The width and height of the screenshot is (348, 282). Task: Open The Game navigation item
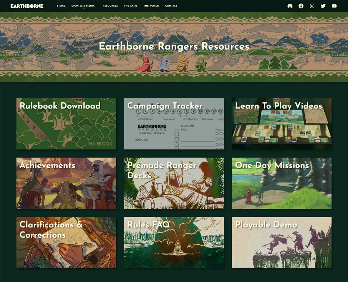pos(131,6)
